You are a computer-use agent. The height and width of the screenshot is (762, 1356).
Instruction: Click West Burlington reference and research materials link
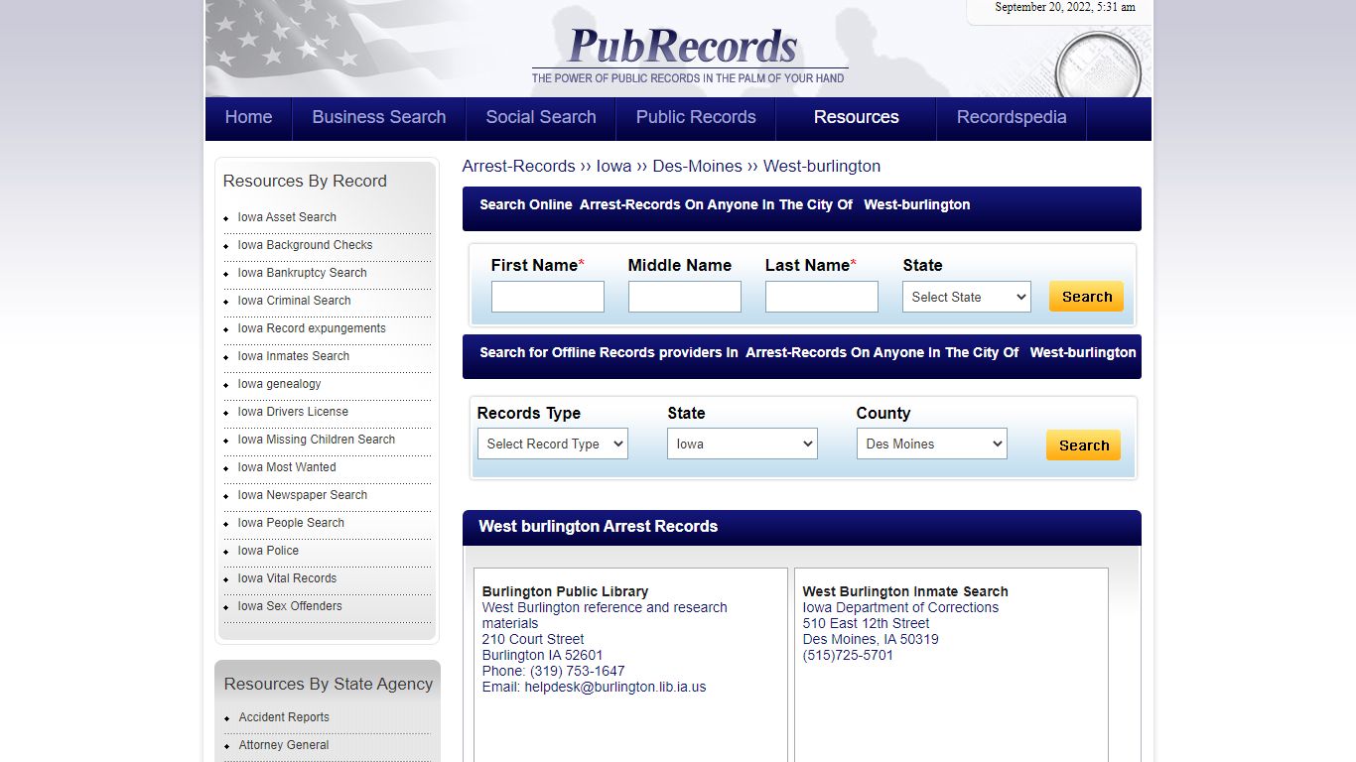coord(605,615)
